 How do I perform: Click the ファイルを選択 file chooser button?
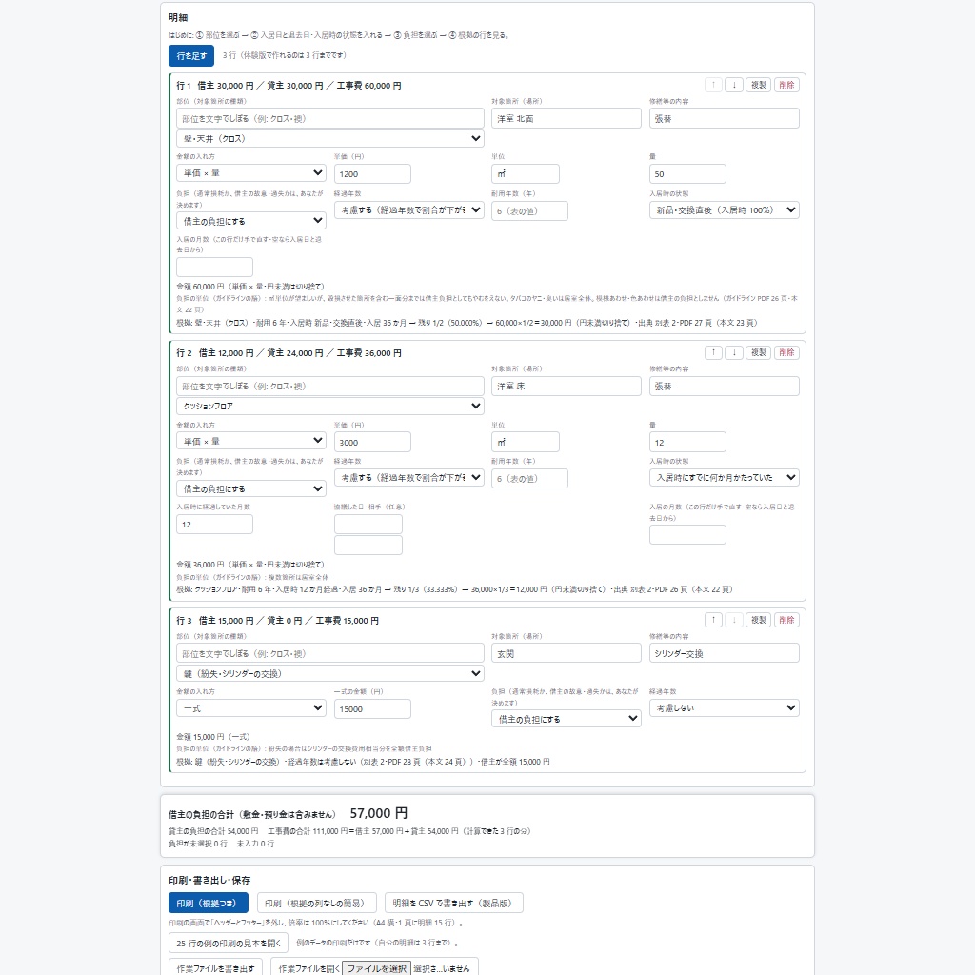pyautogui.click(x=377, y=968)
